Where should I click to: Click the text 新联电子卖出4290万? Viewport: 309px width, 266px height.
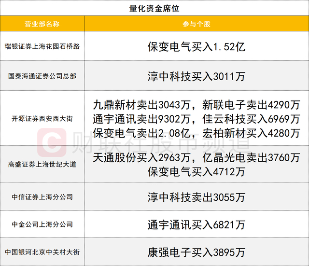[x=251, y=105]
